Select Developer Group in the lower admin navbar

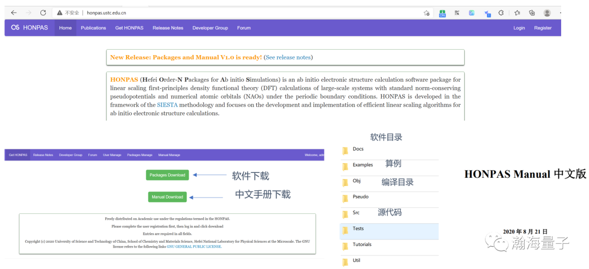coord(70,155)
